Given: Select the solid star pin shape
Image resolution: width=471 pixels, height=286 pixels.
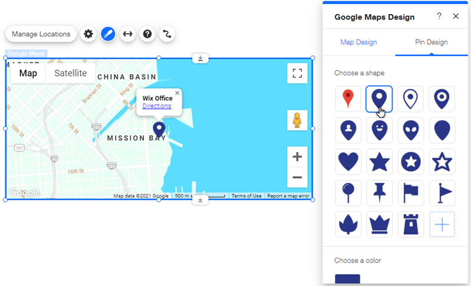Looking at the screenshot, I should click(x=379, y=162).
